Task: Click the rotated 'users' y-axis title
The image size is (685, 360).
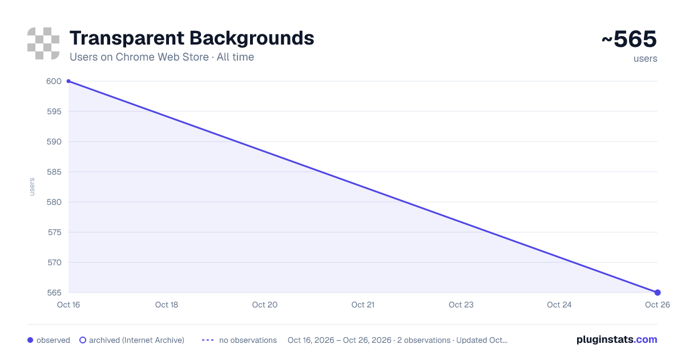Action: click(32, 187)
